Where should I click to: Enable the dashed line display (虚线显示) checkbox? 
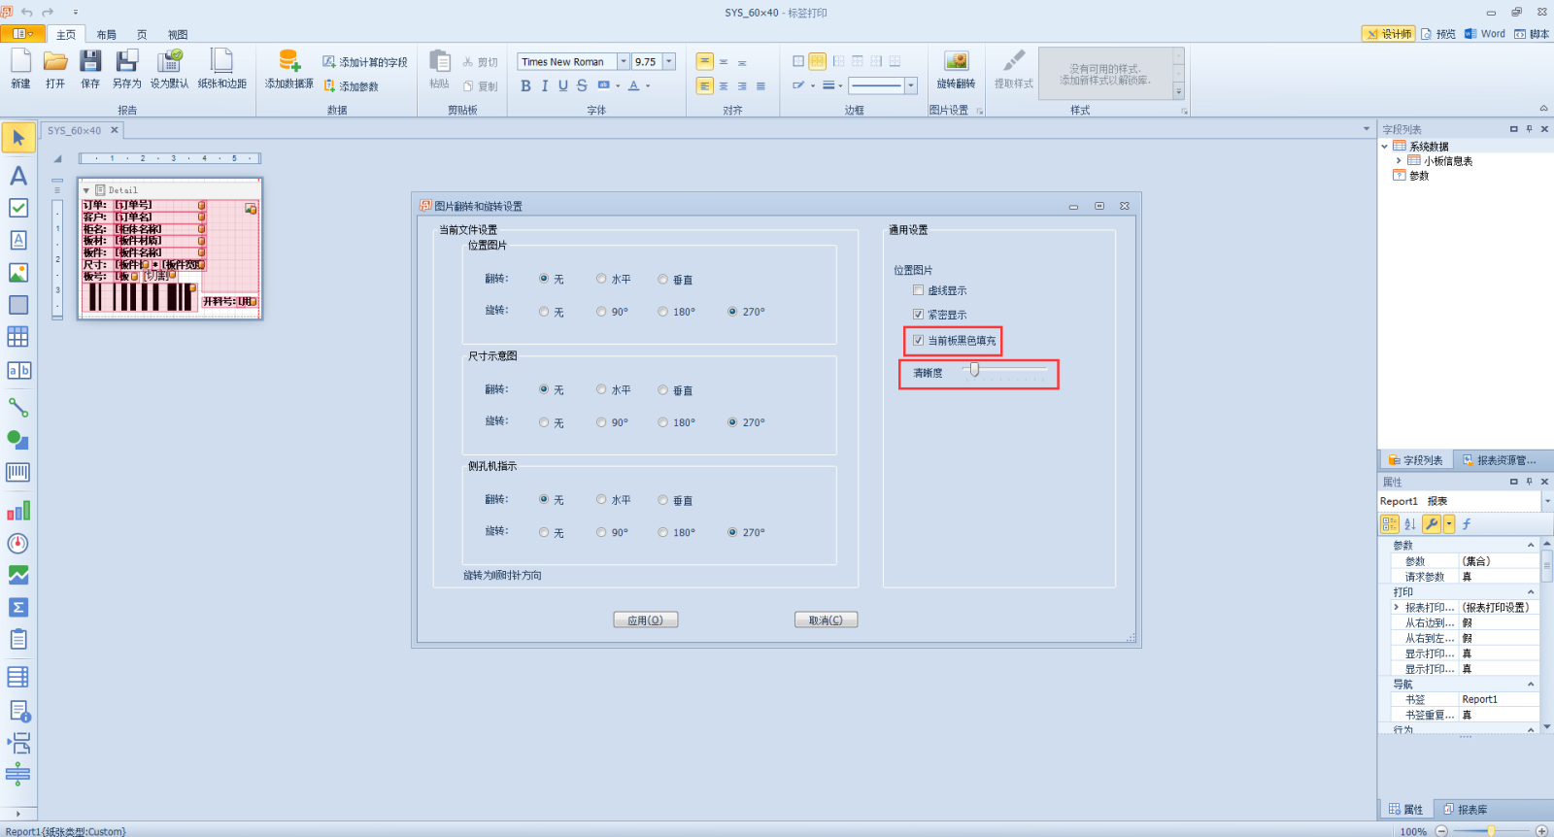918,290
